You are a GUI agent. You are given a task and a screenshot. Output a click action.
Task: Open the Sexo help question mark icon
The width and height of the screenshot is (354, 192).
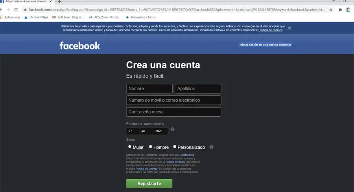pyautogui.click(x=211, y=147)
